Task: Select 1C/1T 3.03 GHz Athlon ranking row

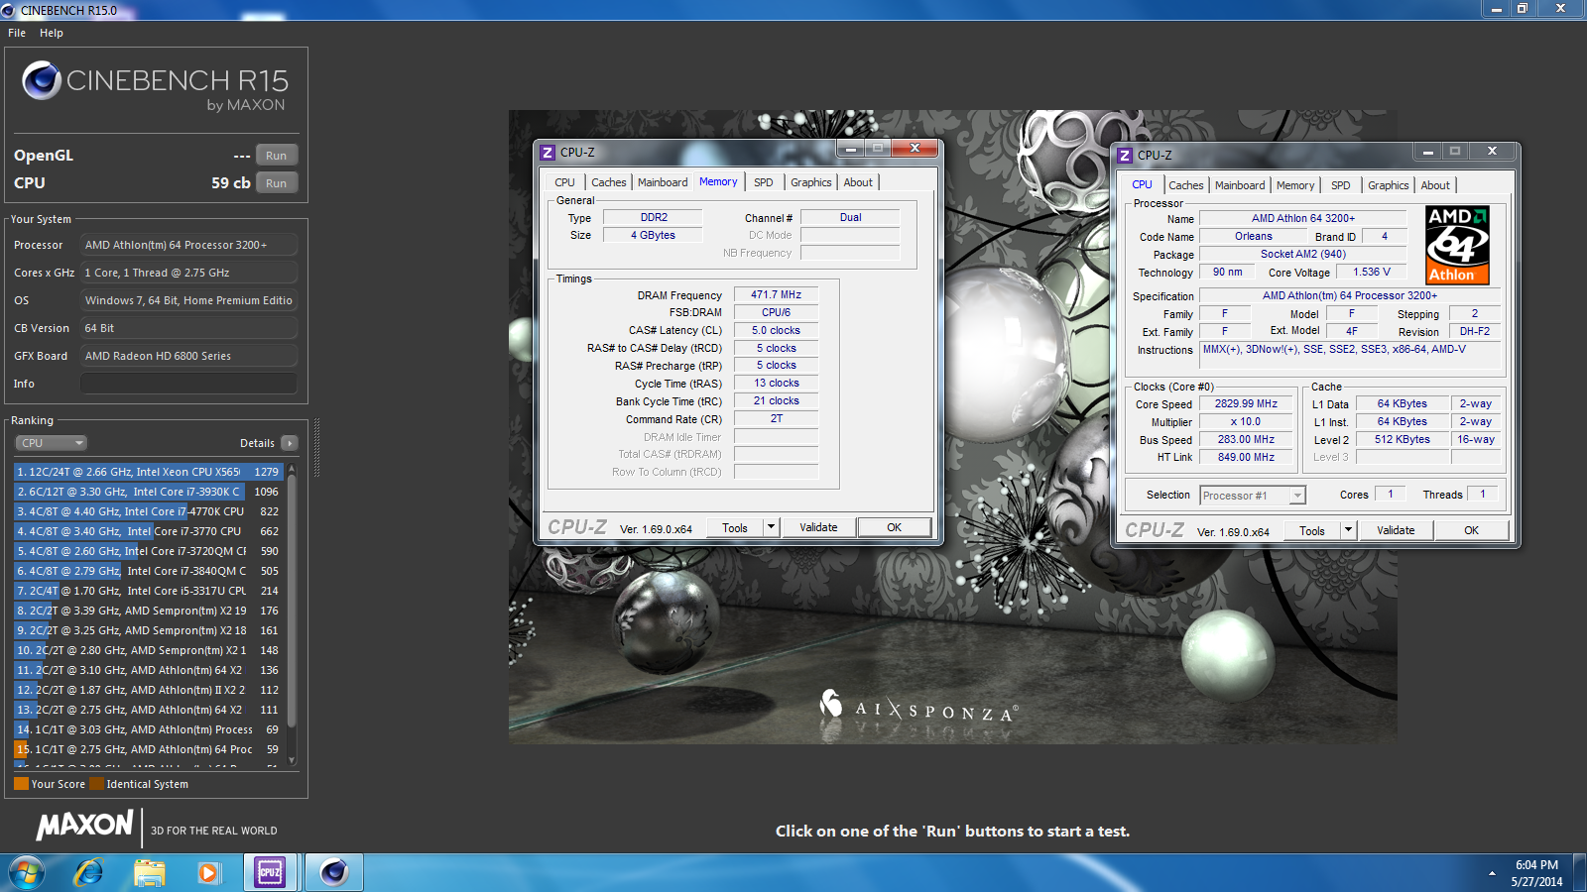Action: pos(149,729)
